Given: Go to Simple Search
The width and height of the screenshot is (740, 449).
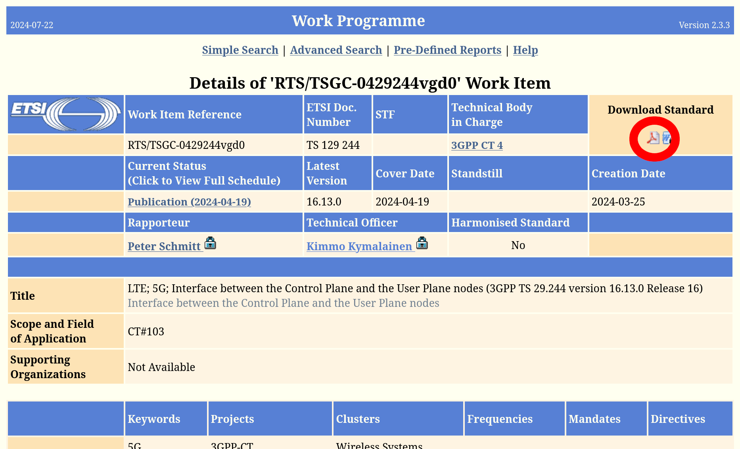Looking at the screenshot, I should [240, 50].
